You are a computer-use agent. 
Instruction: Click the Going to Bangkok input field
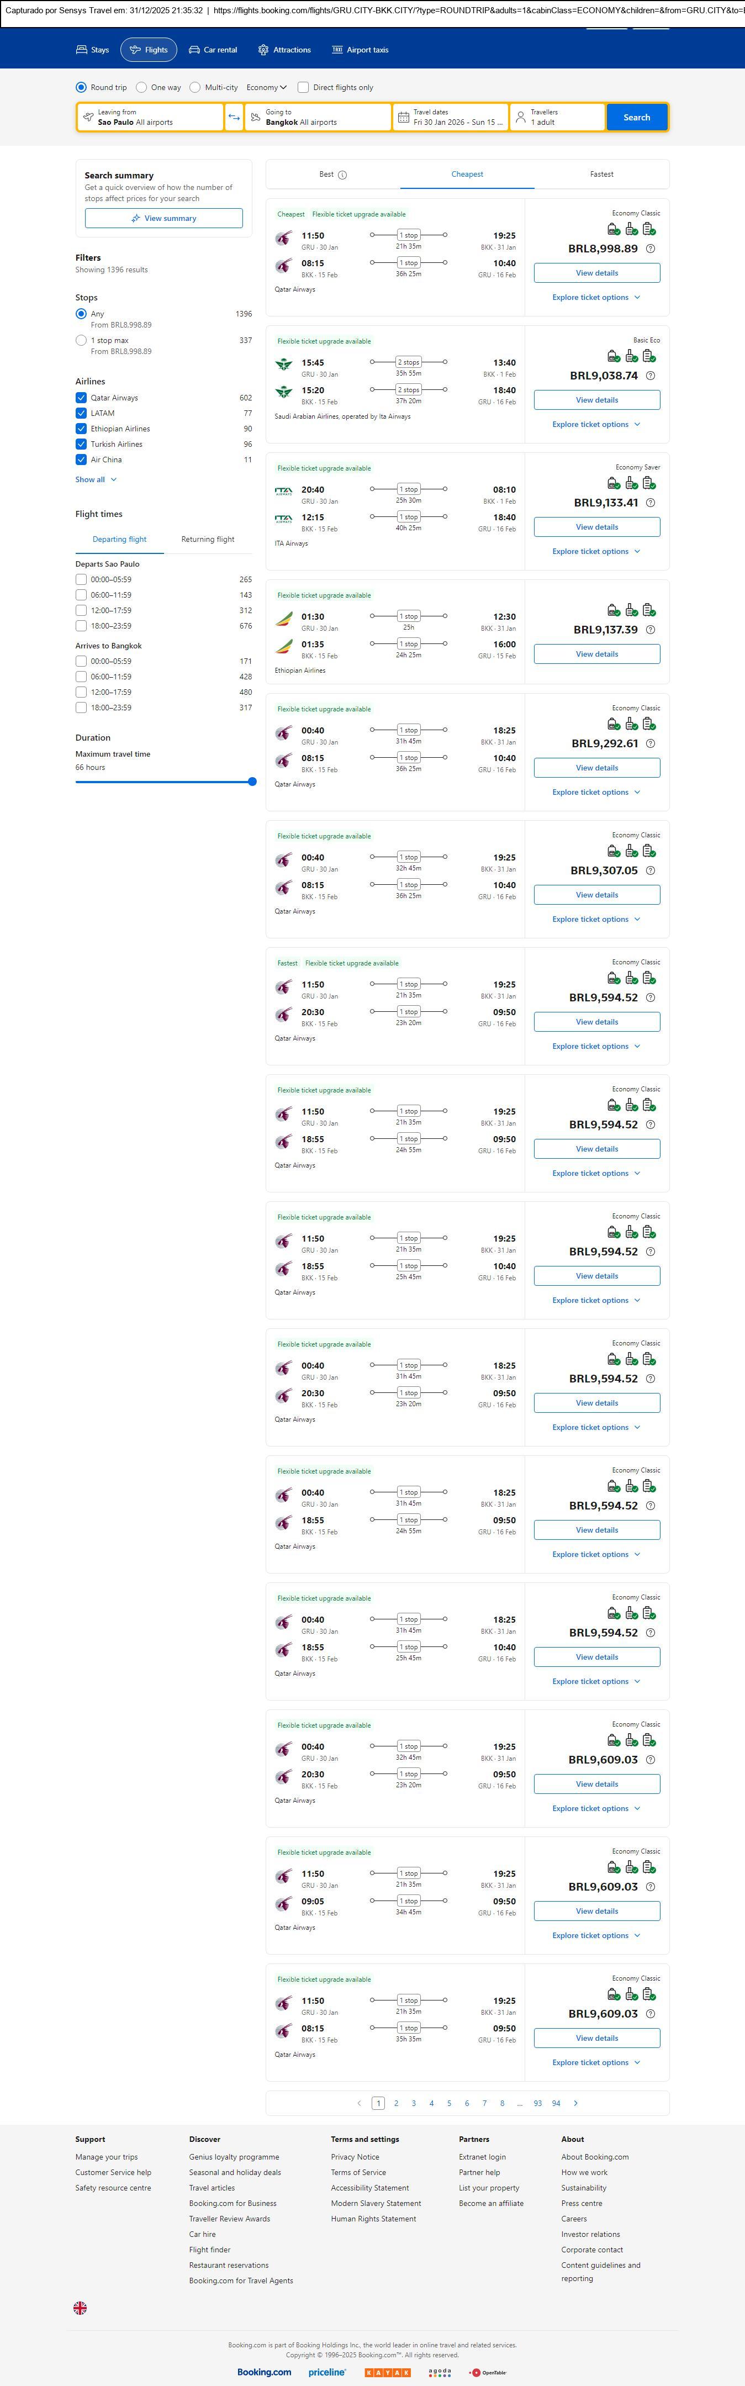point(317,118)
